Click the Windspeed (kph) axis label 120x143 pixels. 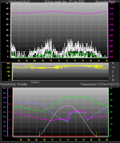[x=19, y=2]
